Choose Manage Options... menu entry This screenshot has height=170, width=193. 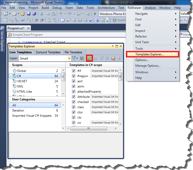(x=152, y=66)
